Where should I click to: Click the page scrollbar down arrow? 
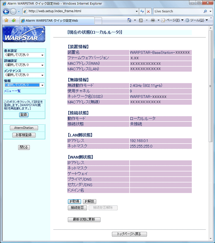[x=211, y=239]
